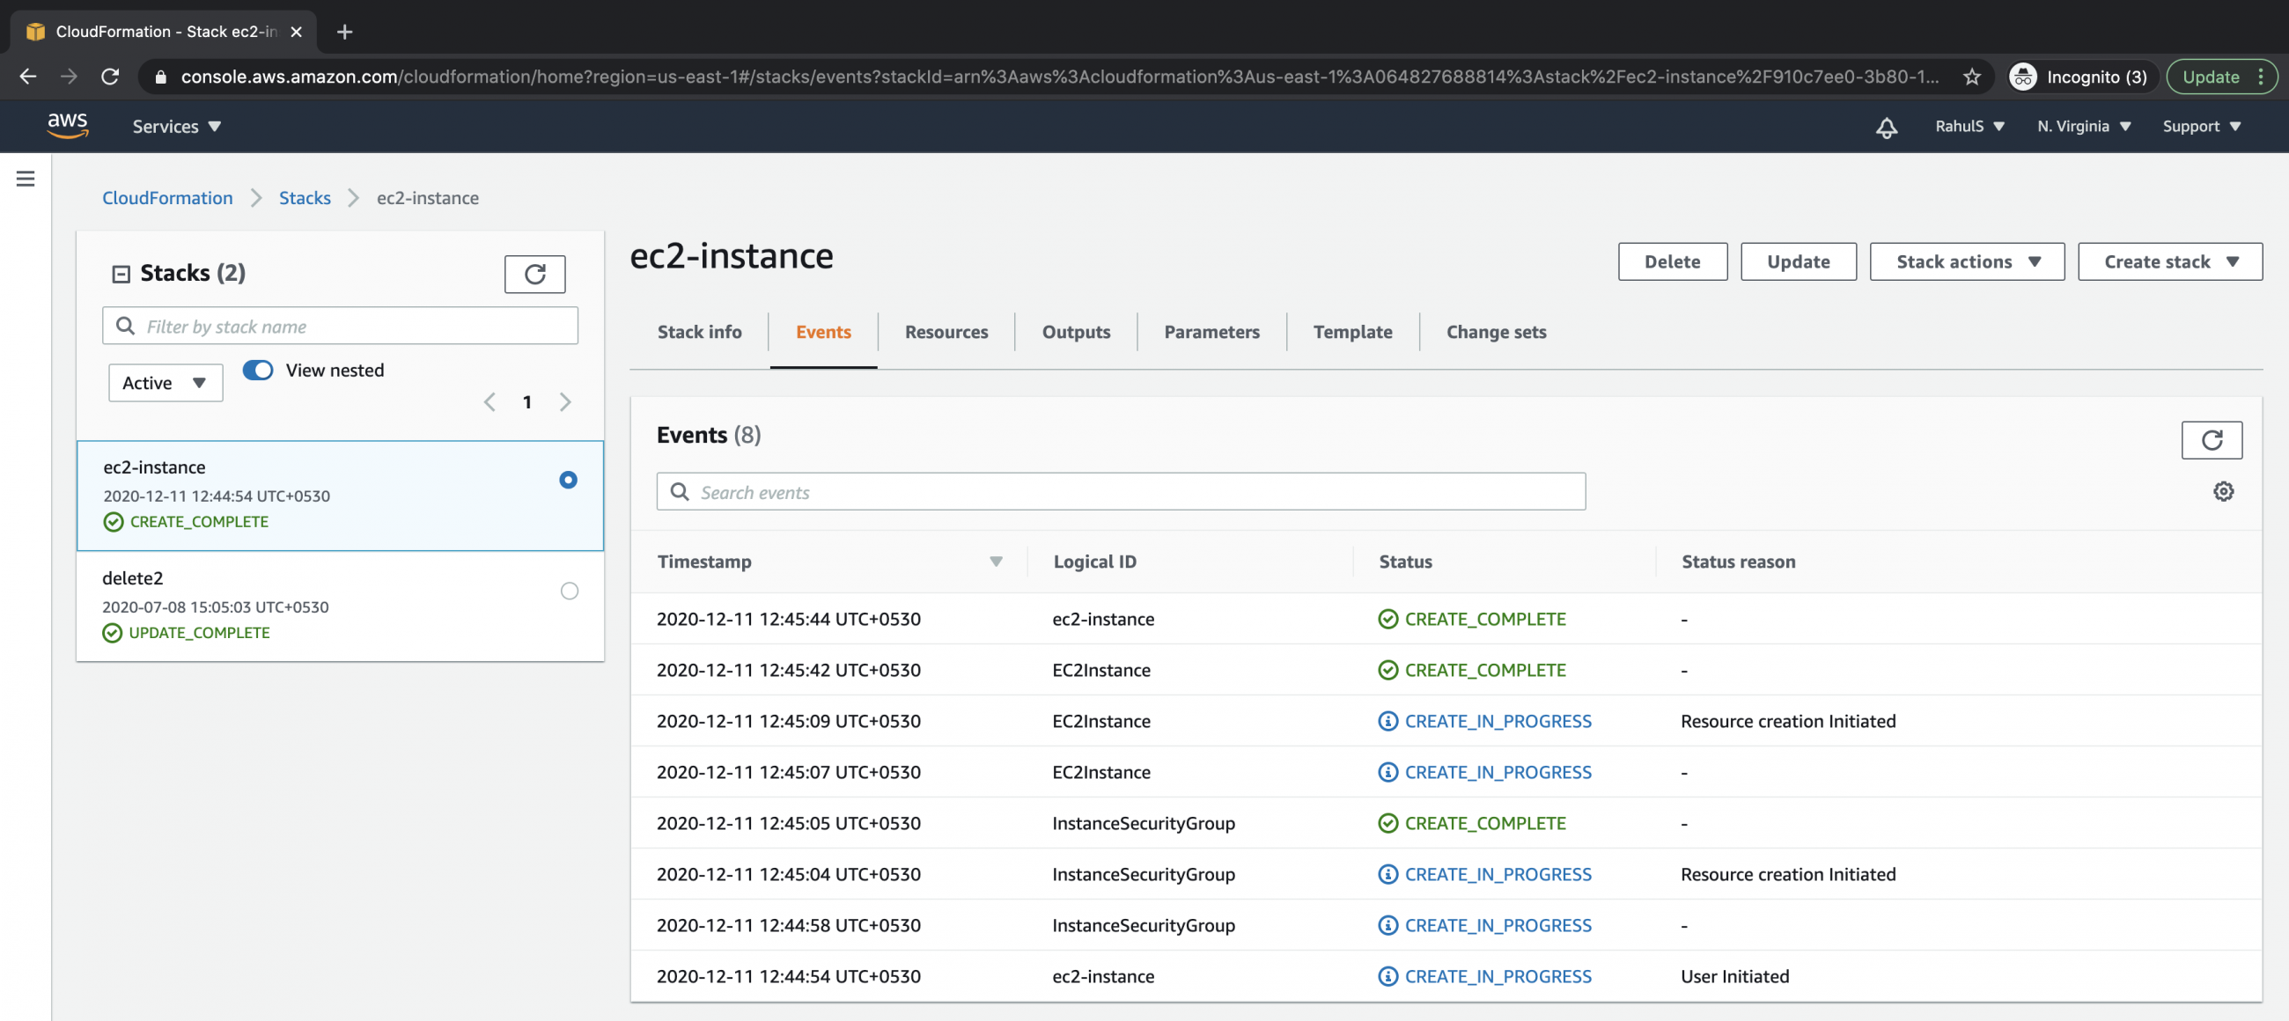Open the Support dropdown

(x=2201, y=126)
